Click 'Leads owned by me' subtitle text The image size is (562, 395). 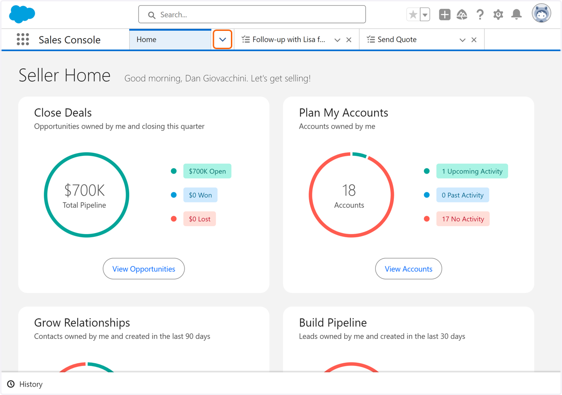pyautogui.click(x=382, y=336)
